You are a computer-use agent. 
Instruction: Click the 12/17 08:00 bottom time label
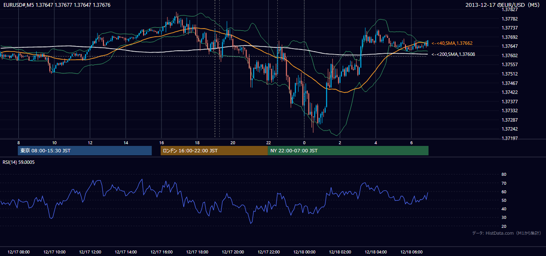pyautogui.click(x=18, y=252)
